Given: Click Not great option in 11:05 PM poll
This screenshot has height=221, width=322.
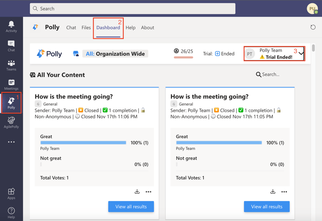Looking at the screenshot, I should tap(186, 158).
